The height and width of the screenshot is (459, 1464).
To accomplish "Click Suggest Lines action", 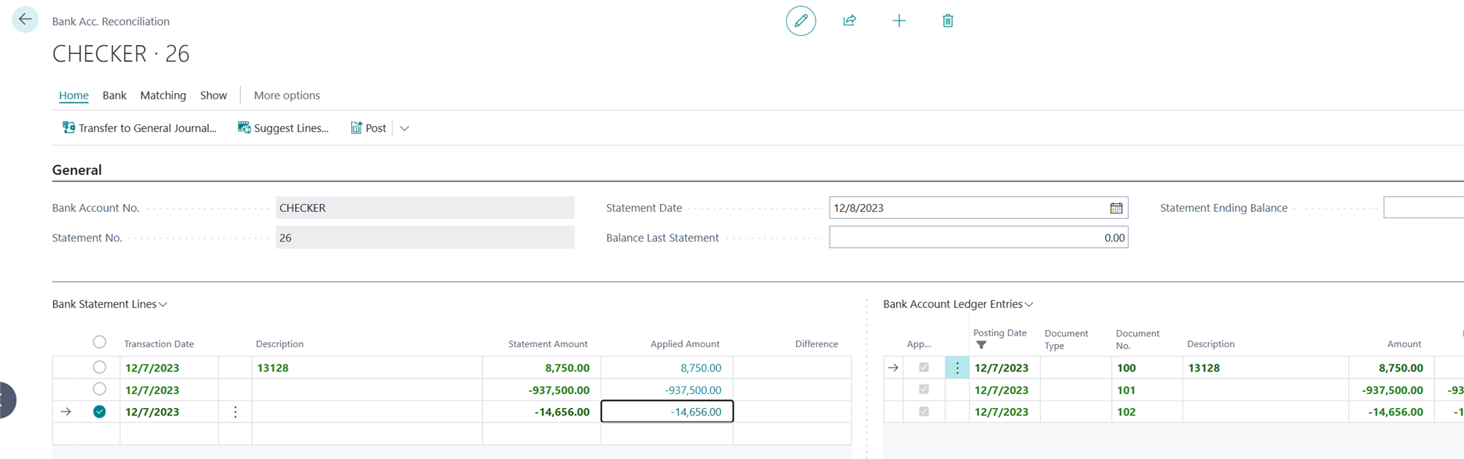I will pos(283,128).
